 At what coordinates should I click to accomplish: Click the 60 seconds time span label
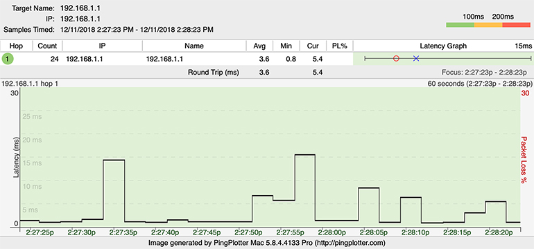coord(480,83)
